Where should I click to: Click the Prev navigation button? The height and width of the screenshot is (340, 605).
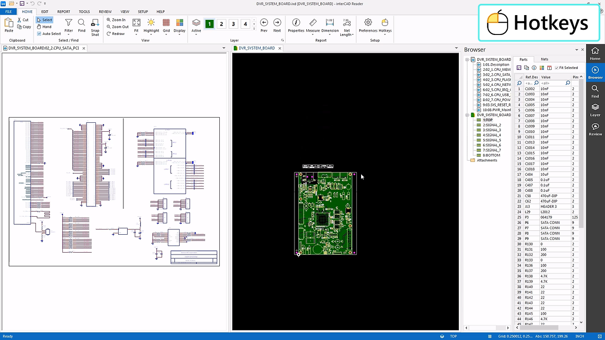click(x=264, y=22)
